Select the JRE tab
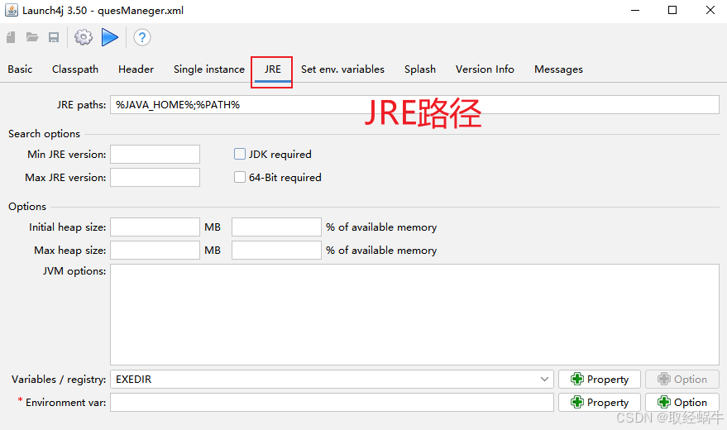This screenshot has height=430, width=727. coord(273,69)
